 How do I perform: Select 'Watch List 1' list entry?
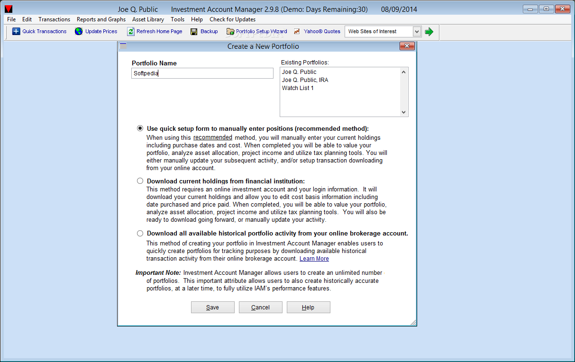pyautogui.click(x=298, y=88)
